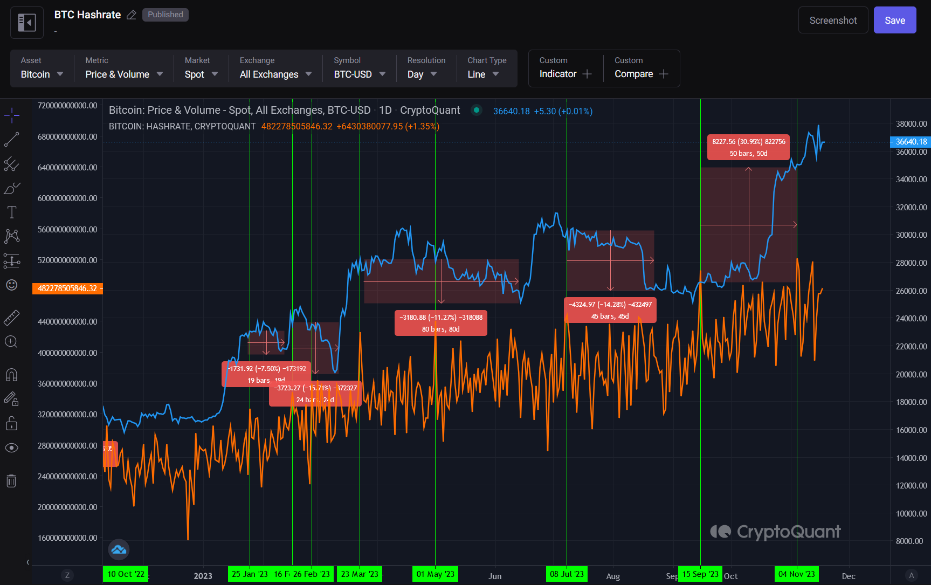This screenshot has height=585, width=931.
Task: Open the Chart Type dropdown set to Line
Action: pyautogui.click(x=481, y=74)
